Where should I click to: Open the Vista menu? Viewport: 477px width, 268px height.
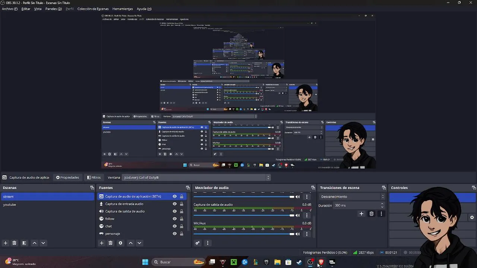point(38,9)
